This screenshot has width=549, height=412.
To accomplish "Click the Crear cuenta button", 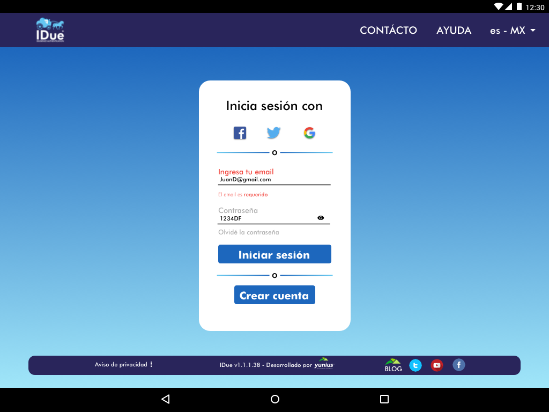I will (274, 295).
